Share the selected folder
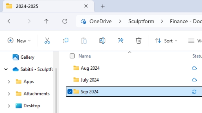 point(120,40)
